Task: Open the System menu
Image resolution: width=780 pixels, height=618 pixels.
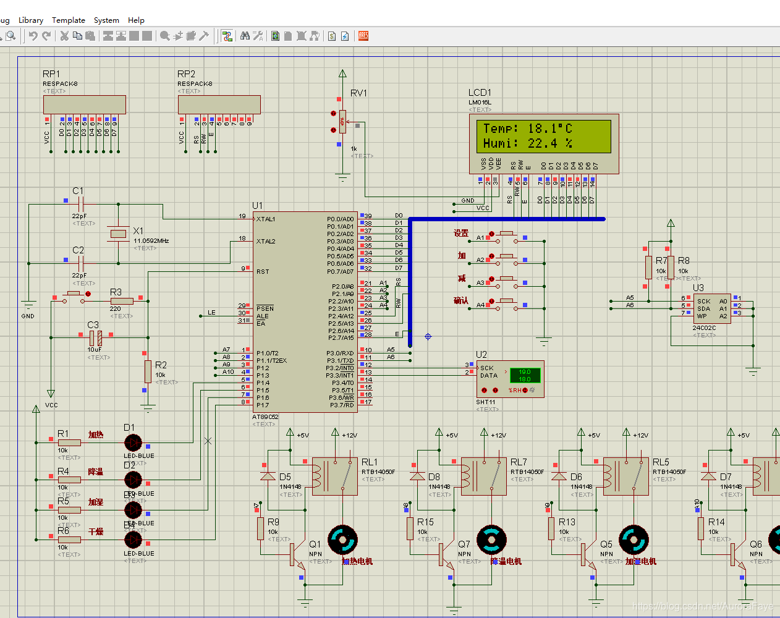Action: (x=106, y=20)
